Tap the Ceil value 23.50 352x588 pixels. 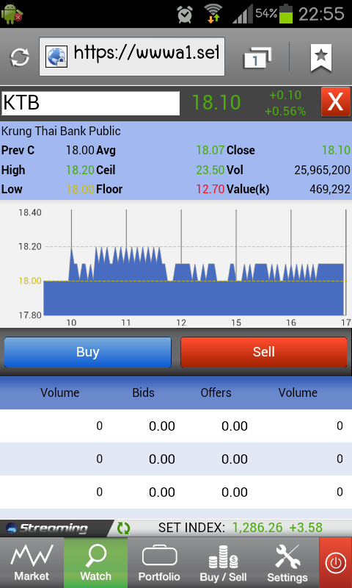pyautogui.click(x=210, y=171)
